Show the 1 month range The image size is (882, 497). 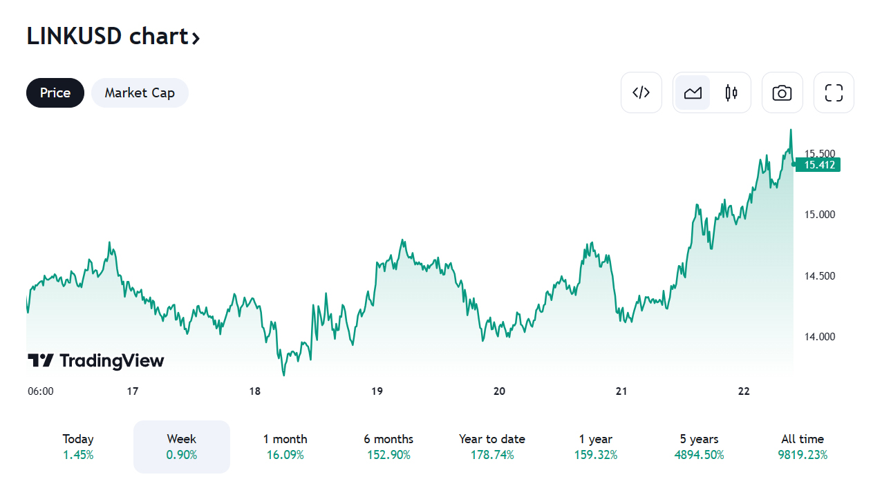[x=285, y=447]
